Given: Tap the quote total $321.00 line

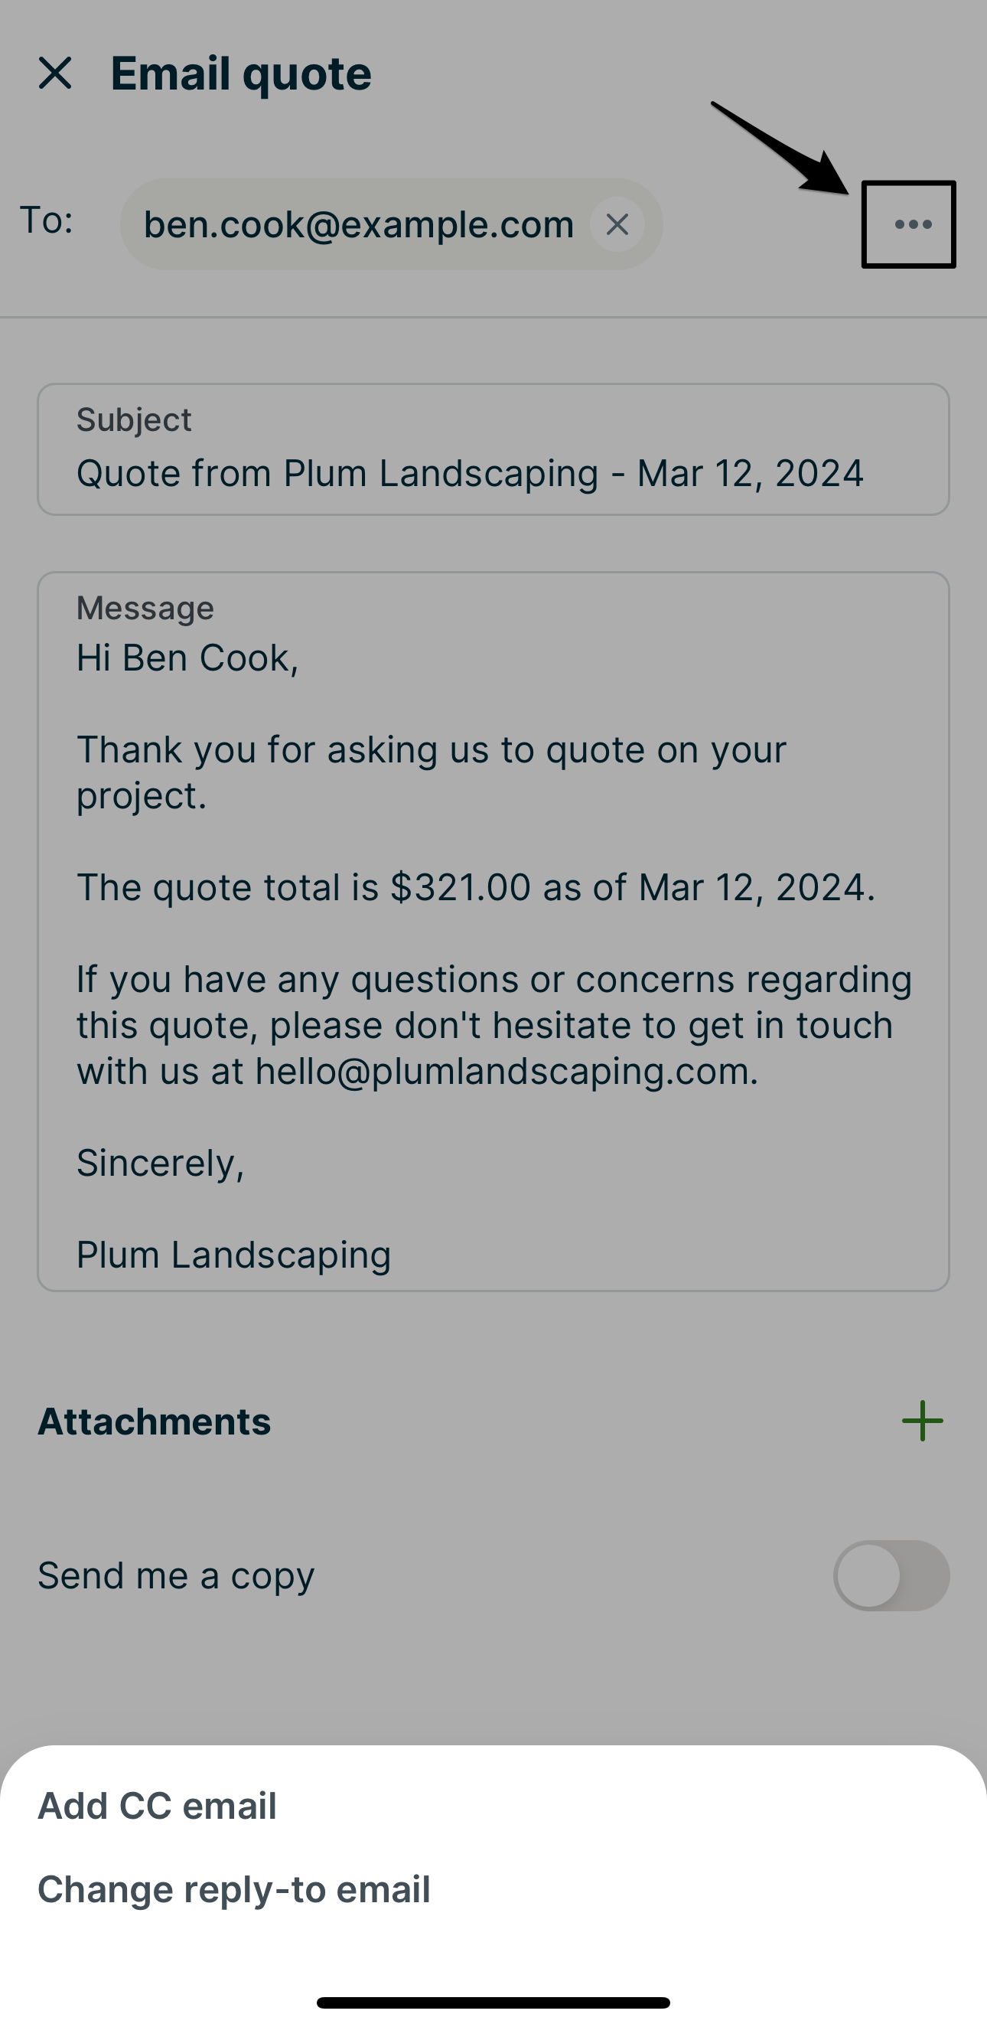Looking at the screenshot, I should (x=475, y=888).
